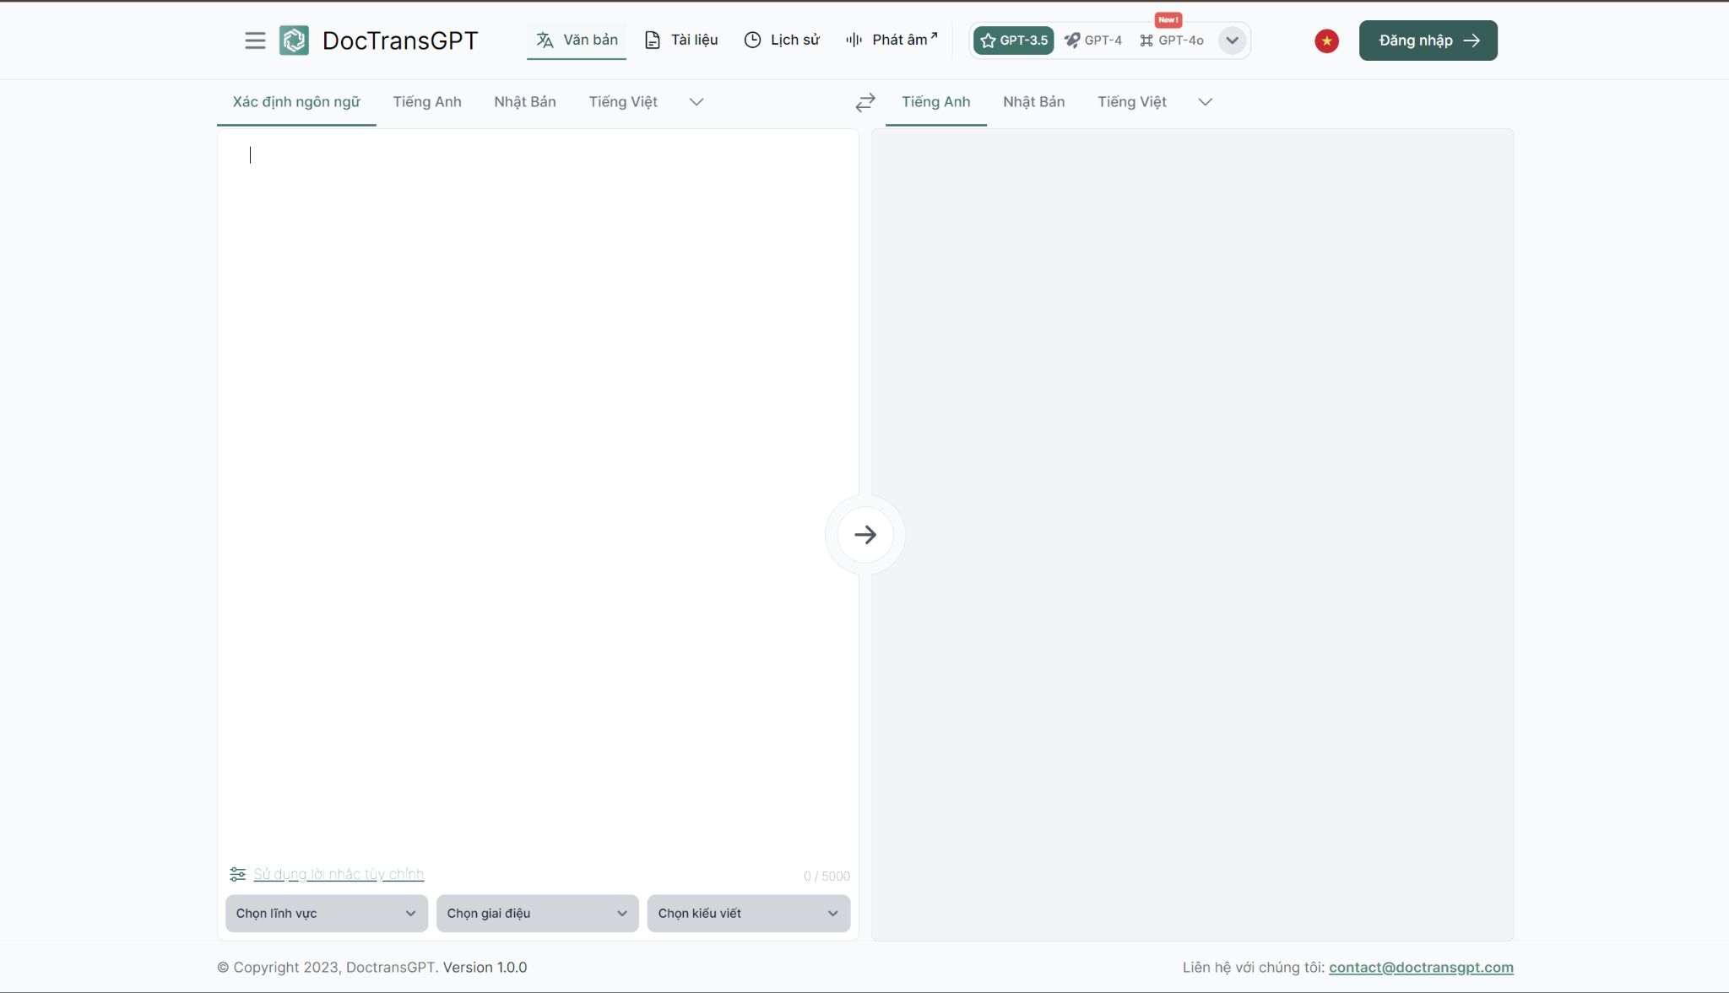Open the hamburger sidebar menu
The image size is (1729, 993).
[x=255, y=40]
